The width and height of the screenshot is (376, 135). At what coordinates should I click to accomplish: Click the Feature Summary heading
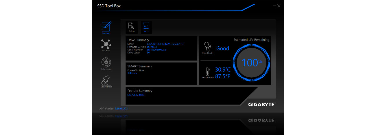pos(140,91)
